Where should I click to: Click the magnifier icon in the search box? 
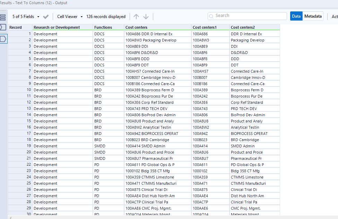point(211,16)
